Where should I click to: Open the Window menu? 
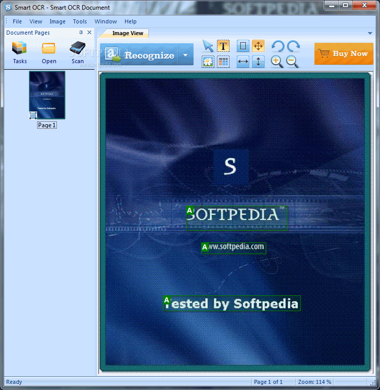(x=106, y=21)
